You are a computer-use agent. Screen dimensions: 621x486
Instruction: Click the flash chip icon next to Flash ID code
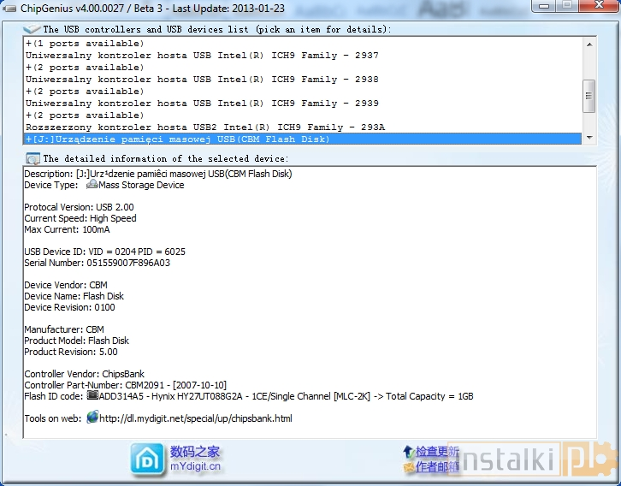point(92,396)
